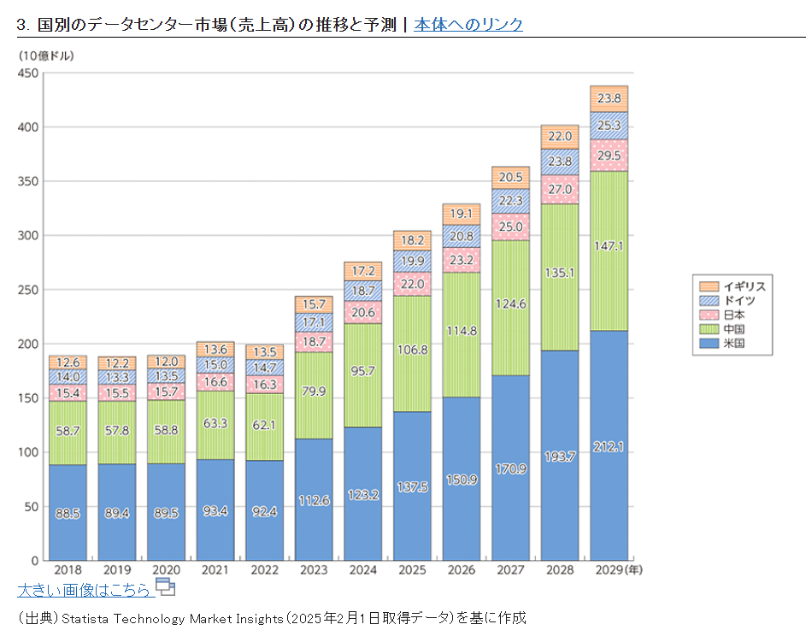This screenshot has height=636, width=806.
Task: Click the 出典 Statista source caption
Action: coord(272,617)
